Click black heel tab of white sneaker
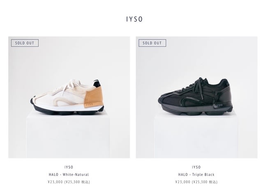The height and width of the screenshot is (196, 263). click(97, 83)
